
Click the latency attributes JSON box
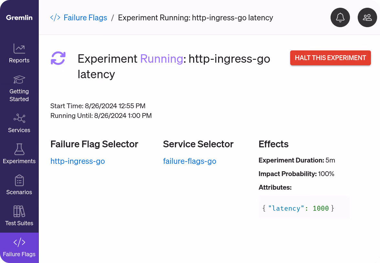(304, 207)
